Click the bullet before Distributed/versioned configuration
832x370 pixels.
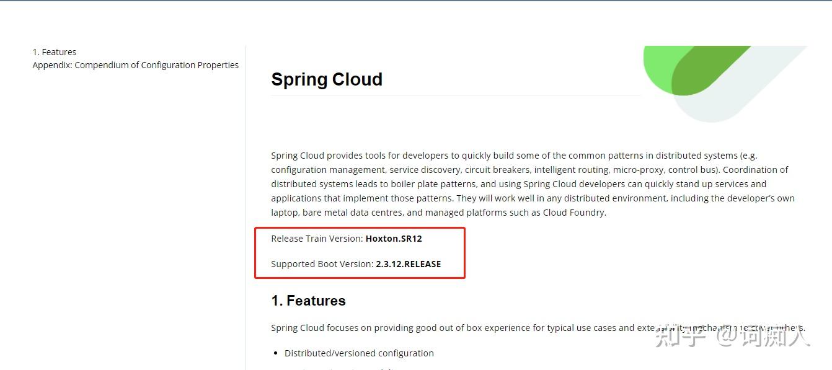[x=276, y=353]
